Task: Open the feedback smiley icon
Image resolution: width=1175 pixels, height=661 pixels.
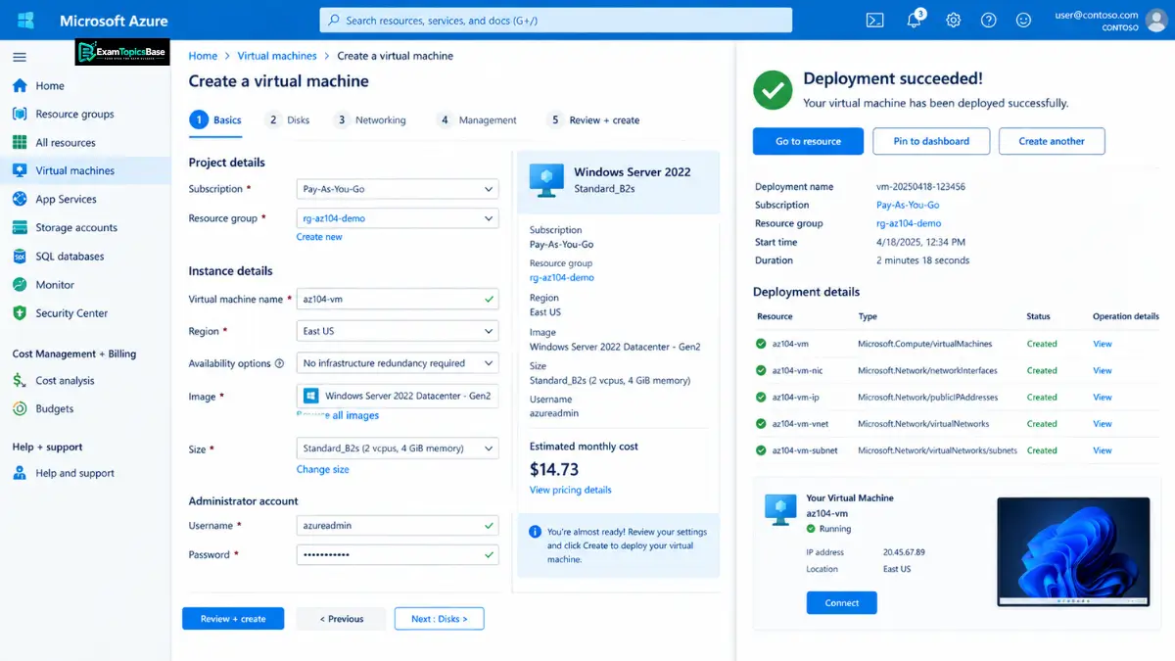Action: coord(1023,20)
